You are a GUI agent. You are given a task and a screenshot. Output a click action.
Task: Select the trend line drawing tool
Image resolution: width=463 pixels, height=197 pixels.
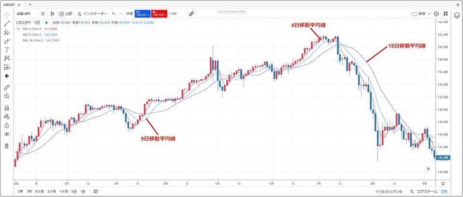coord(7,23)
